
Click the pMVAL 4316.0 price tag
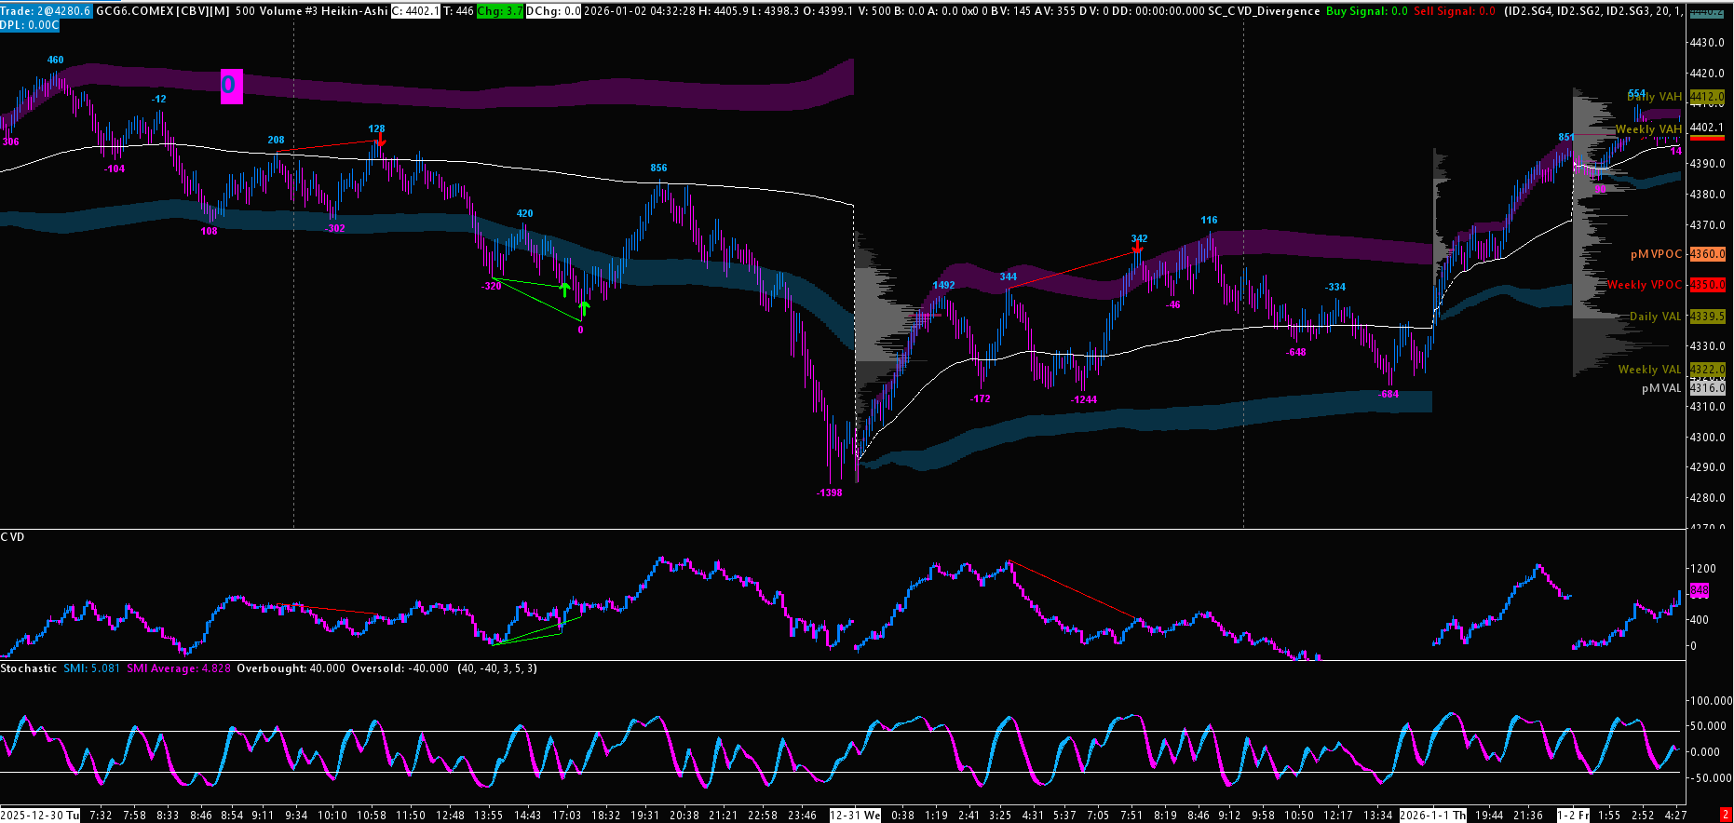point(1708,388)
